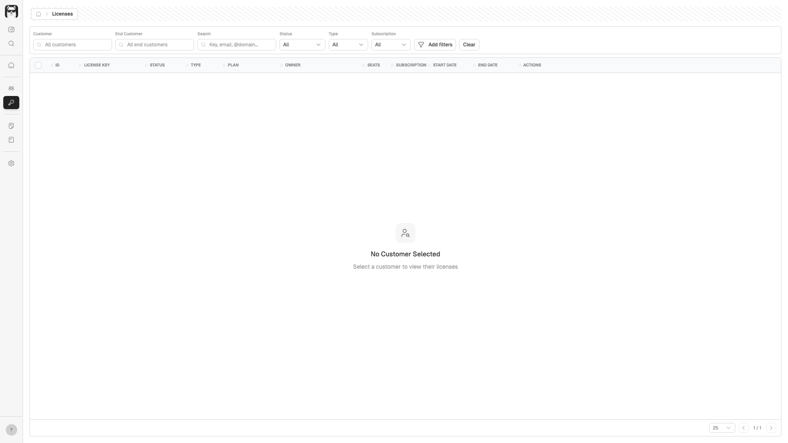This screenshot has width=788, height=443.
Task: Open the Subscription filter dropdown
Action: [391, 45]
